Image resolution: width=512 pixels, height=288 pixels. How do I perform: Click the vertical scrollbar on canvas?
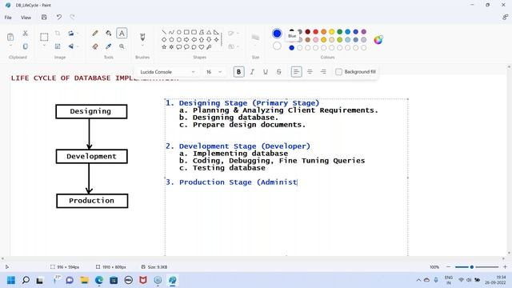pyautogui.click(x=509, y=160)
